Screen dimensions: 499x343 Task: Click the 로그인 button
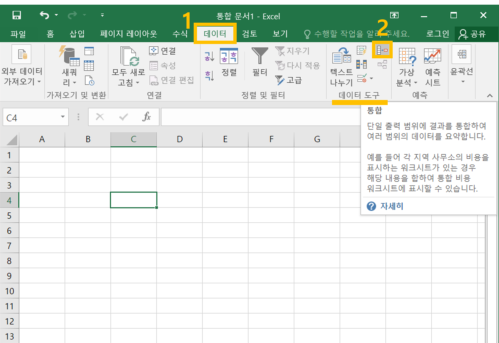point(438,34)
